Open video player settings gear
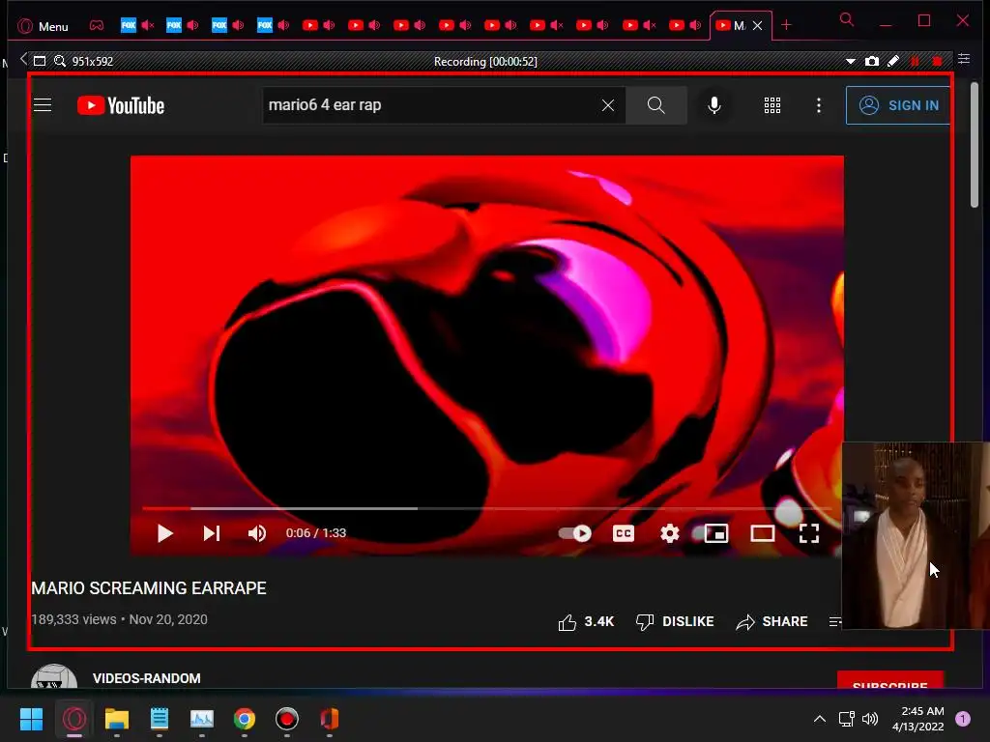The image size is (990, 742). click(669, 533)
